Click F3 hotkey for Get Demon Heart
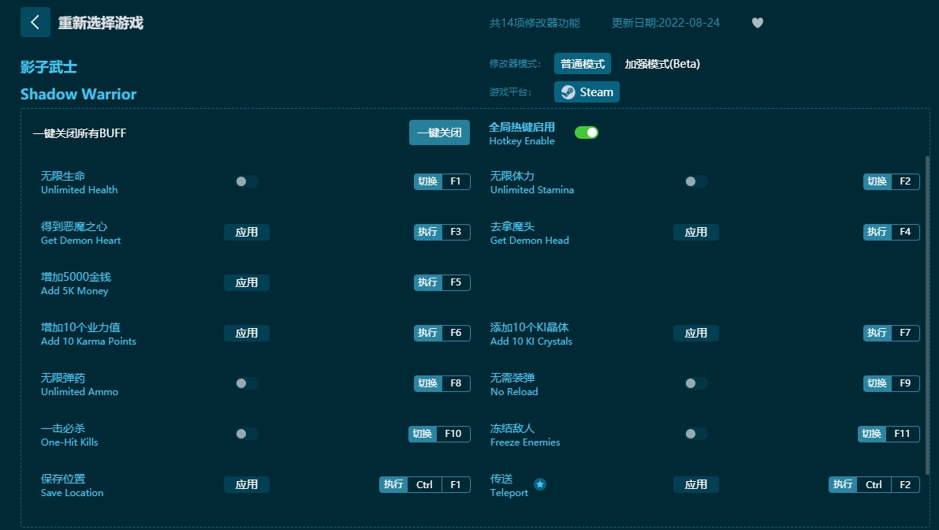 (456, 232)
